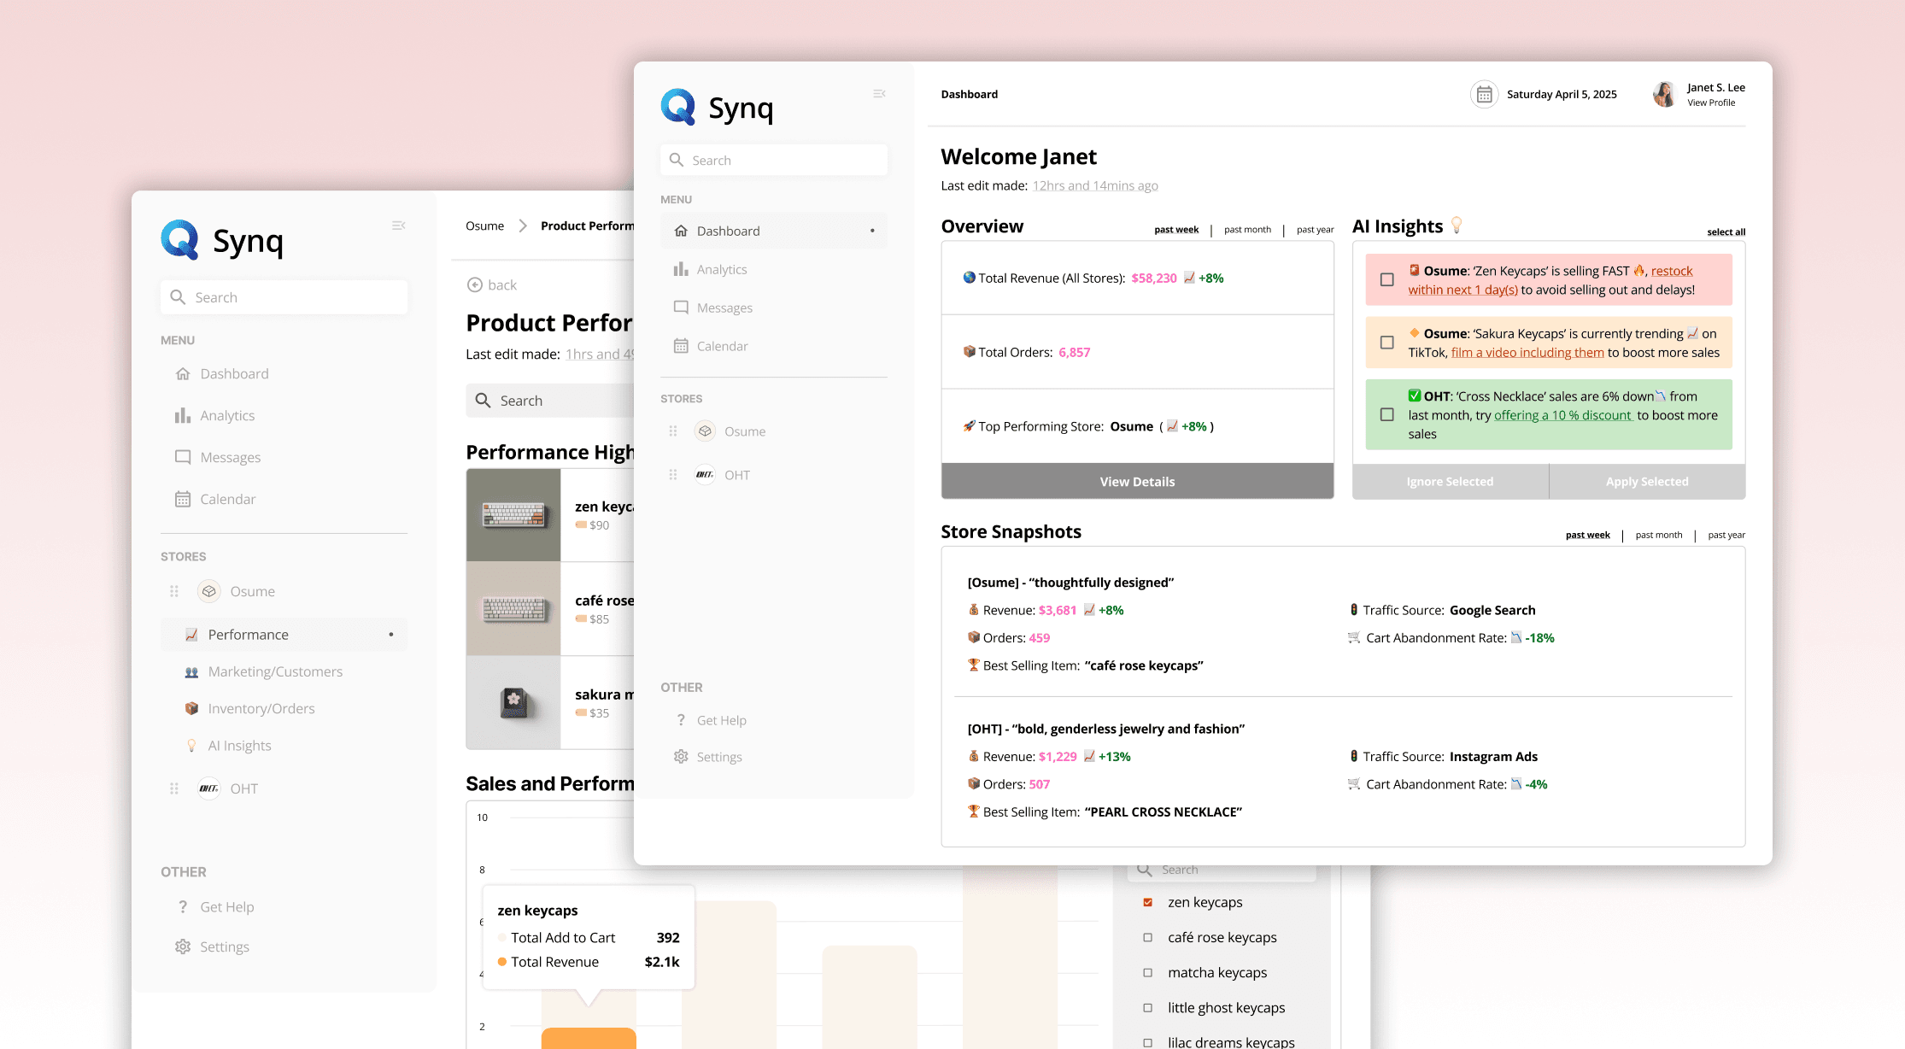Check the Sakura Keycaps trending insight checkbox

pos(1387,343)
